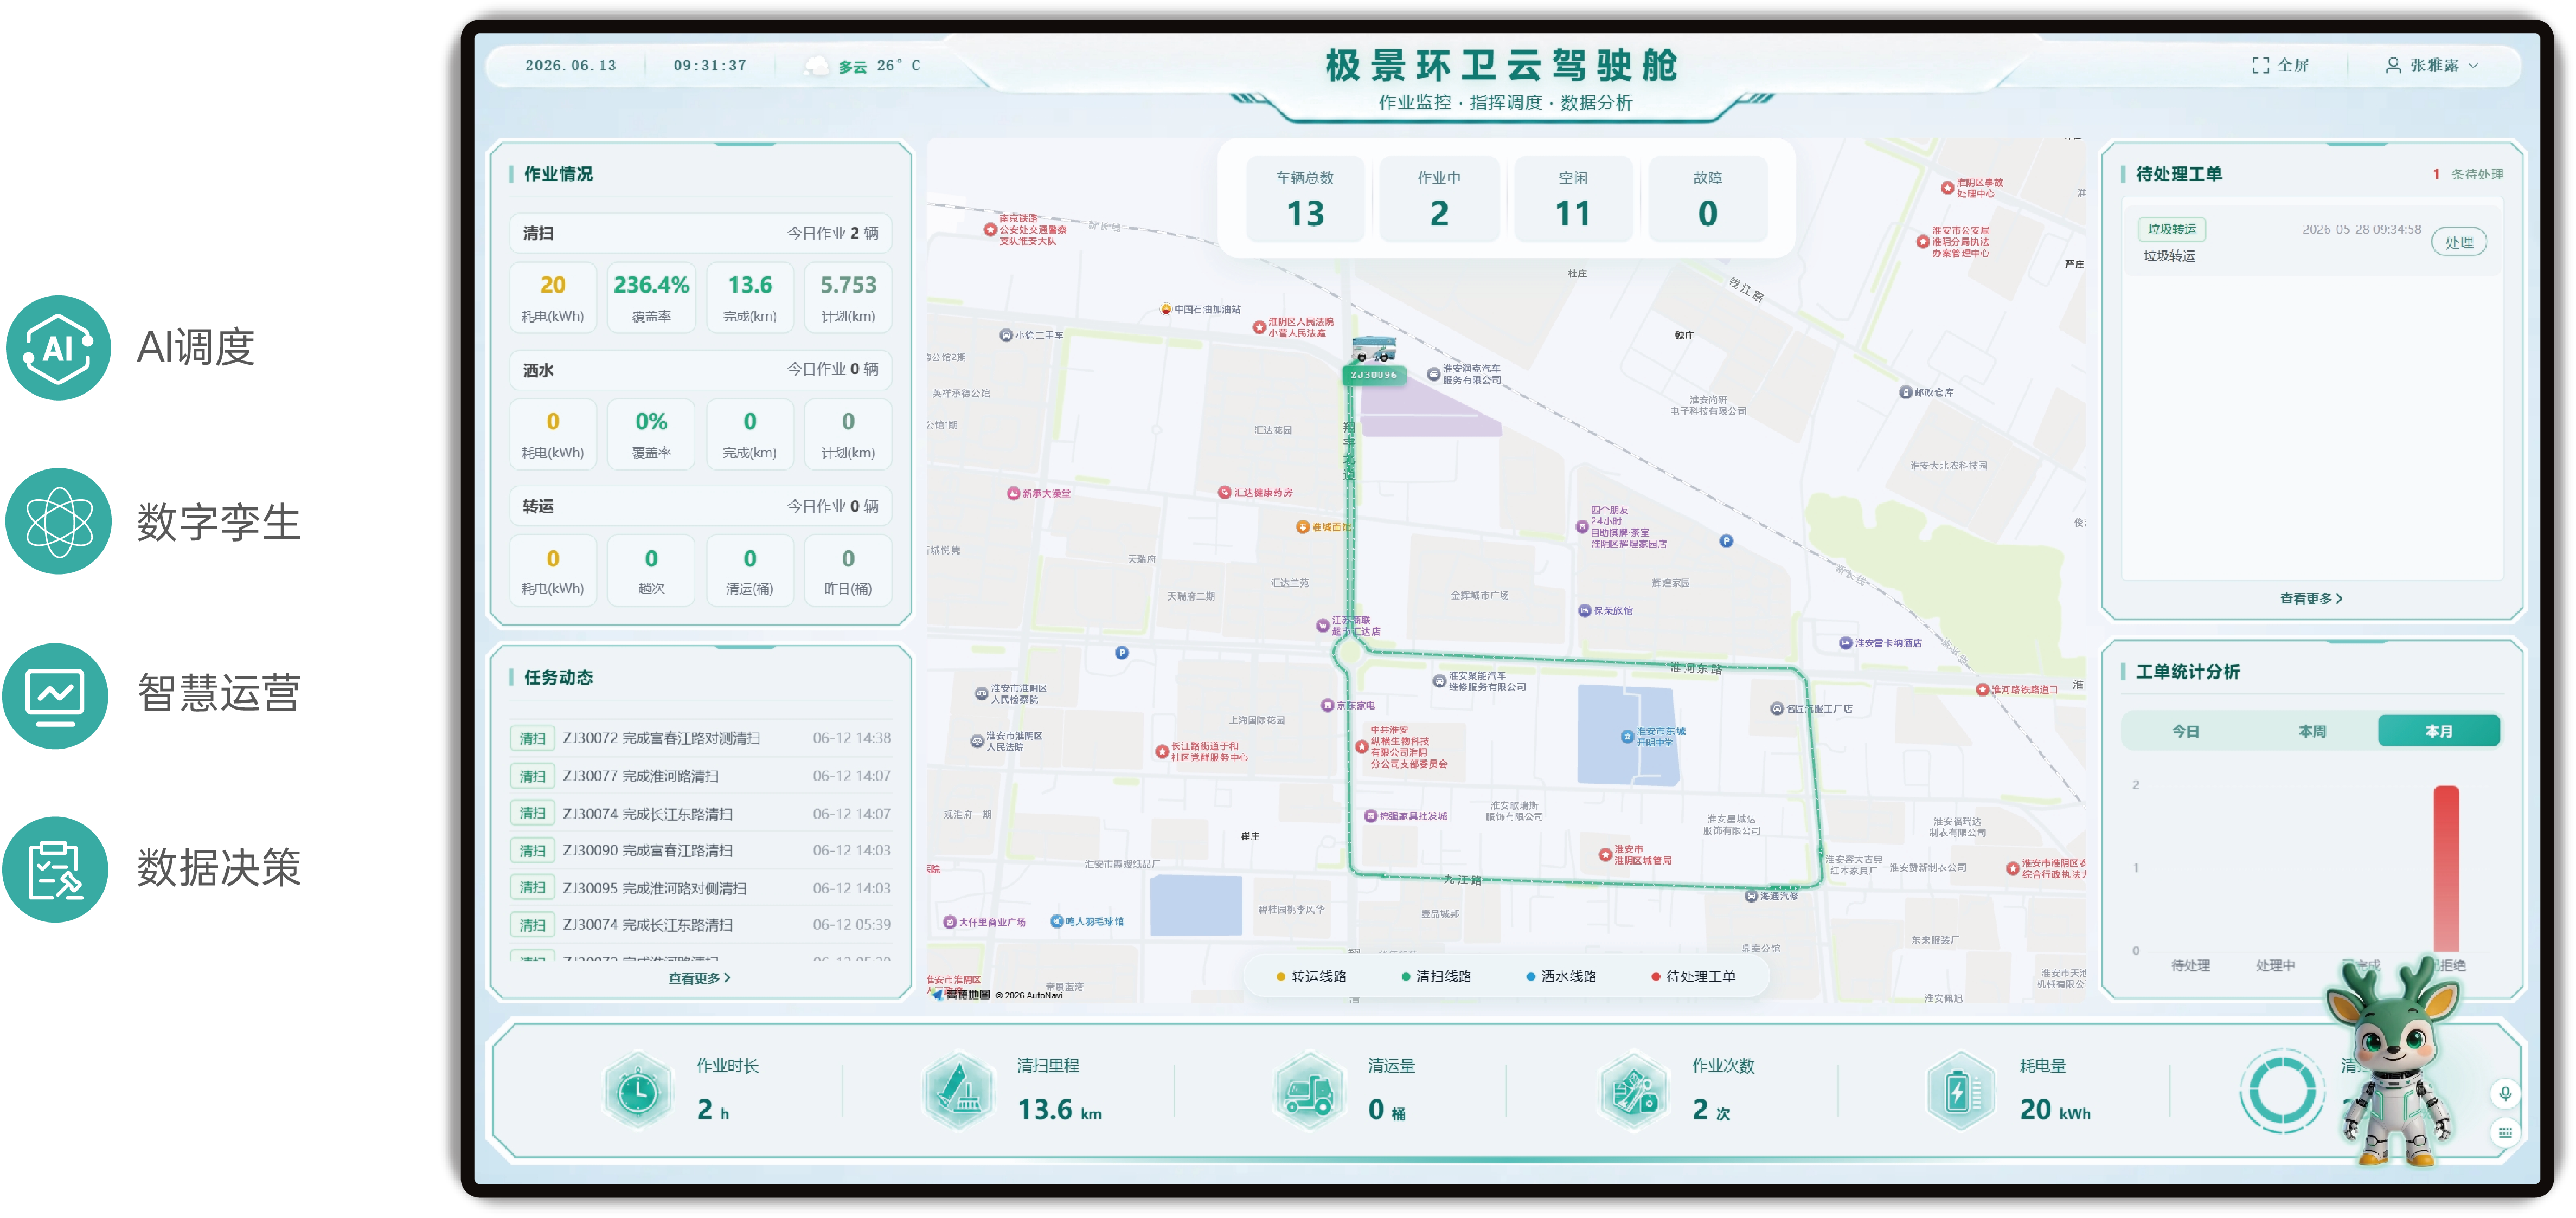Select task ZJ30077 完成淮河路清扫
The image size is (2576, 1218).
(x=700, y=775)
